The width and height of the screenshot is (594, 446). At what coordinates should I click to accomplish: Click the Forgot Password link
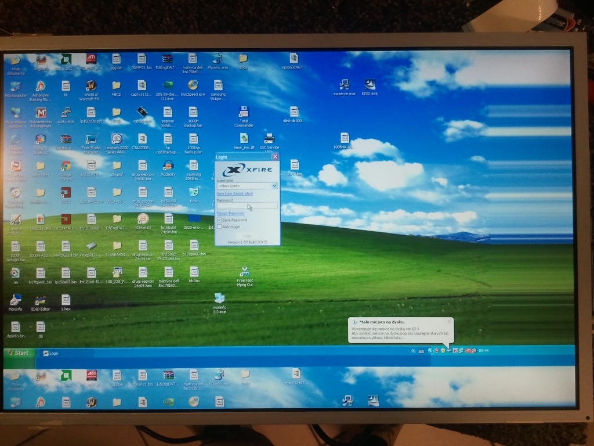click(x=230, y=213)
